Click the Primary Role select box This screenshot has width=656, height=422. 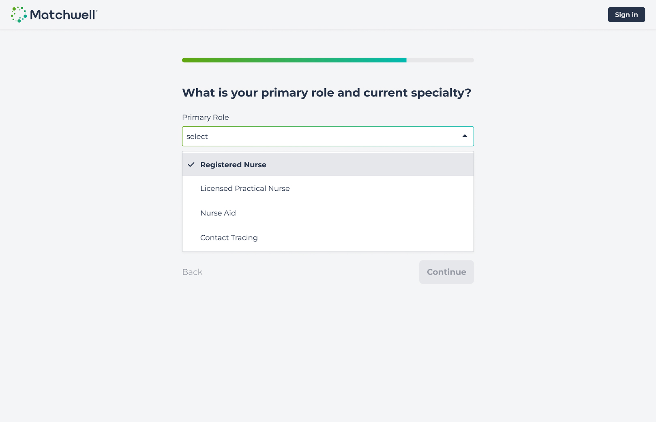click(328, 136)
